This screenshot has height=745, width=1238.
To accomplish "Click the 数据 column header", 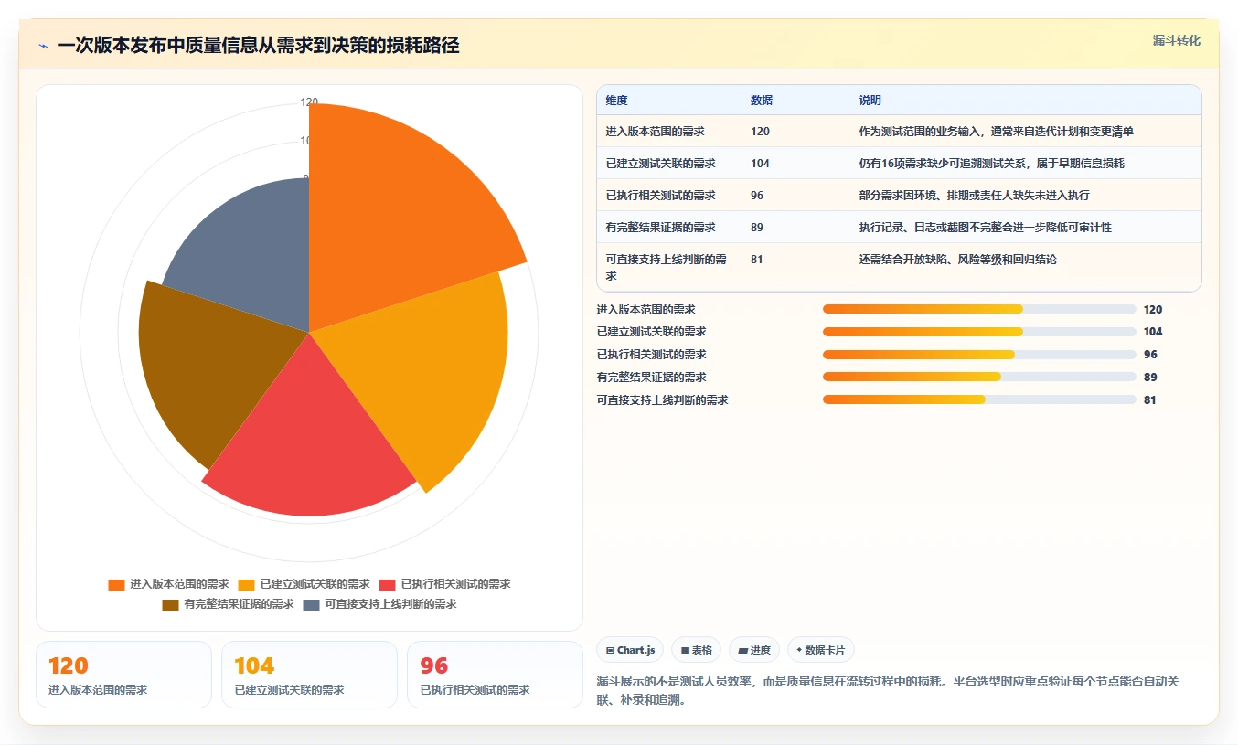I will tap(762, 101).
